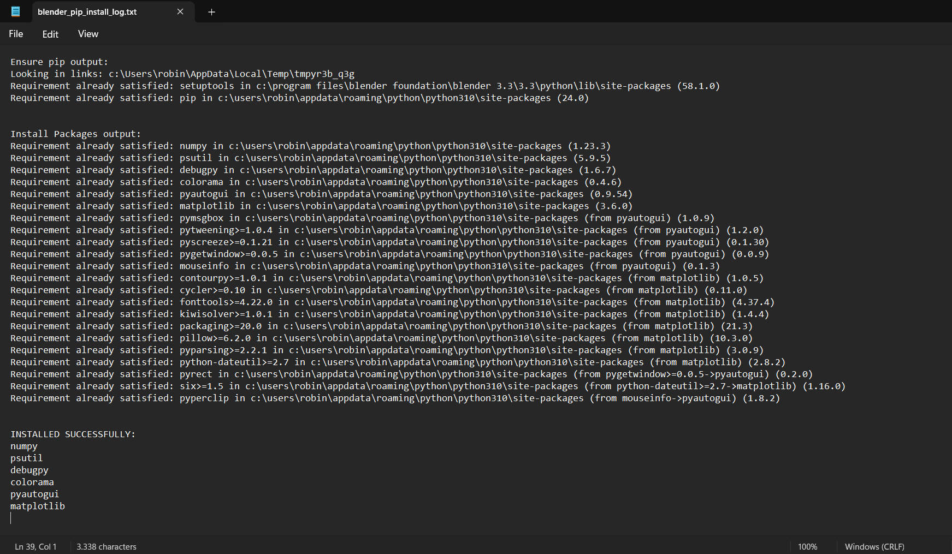Image resolution: width=952 pixels, height=554 pixels.
Task: Click the pymsgbox (1.0.9) requirement line
Action: coord(362,218)
